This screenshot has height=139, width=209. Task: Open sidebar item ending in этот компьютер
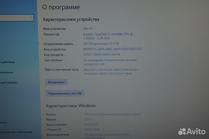(16, 132)
